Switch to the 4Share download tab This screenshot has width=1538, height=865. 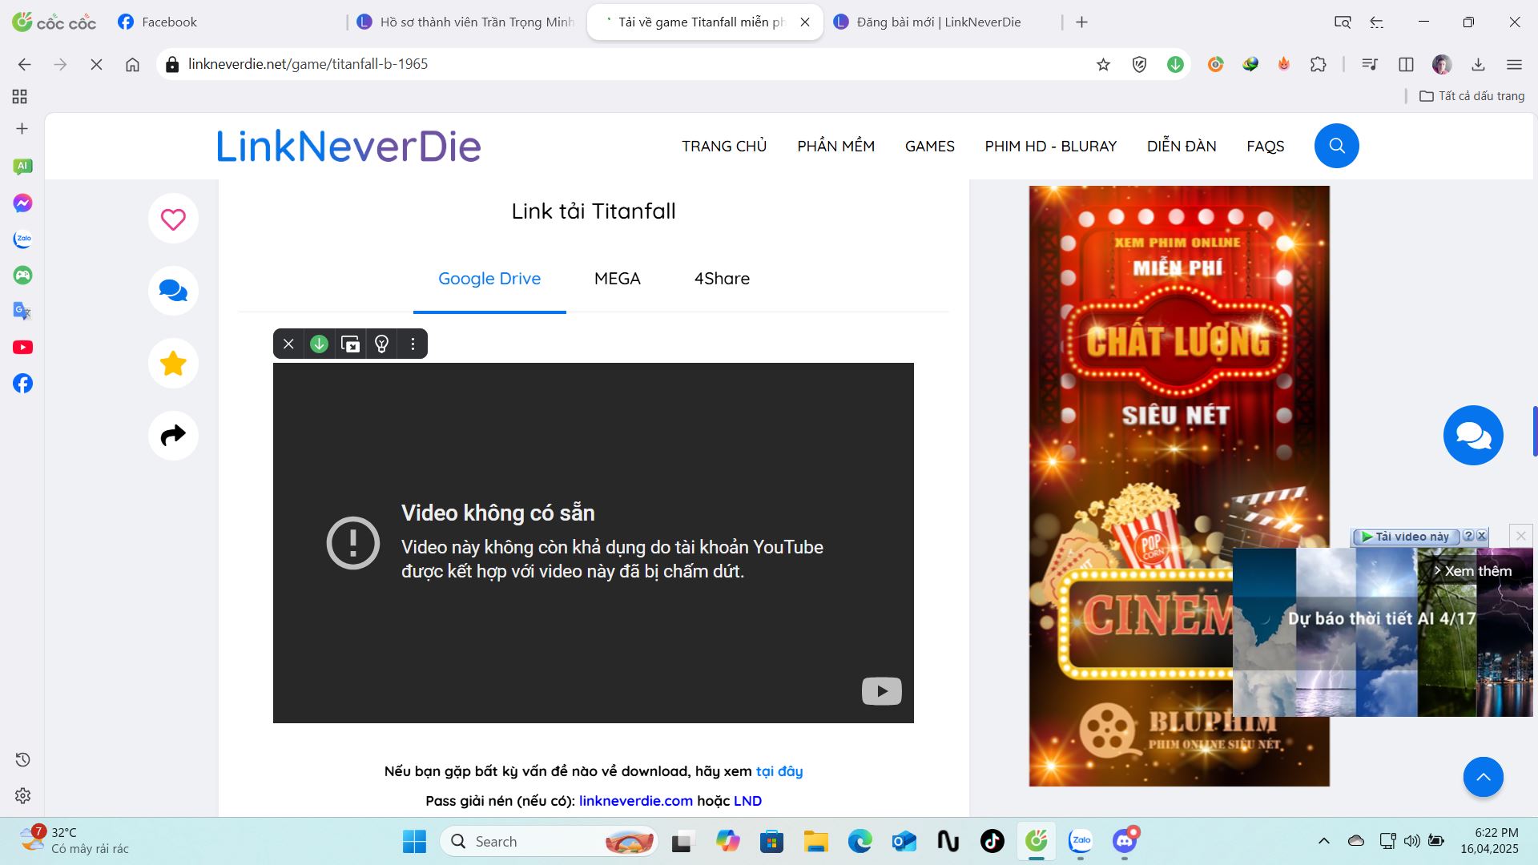(x=722, y=279)
